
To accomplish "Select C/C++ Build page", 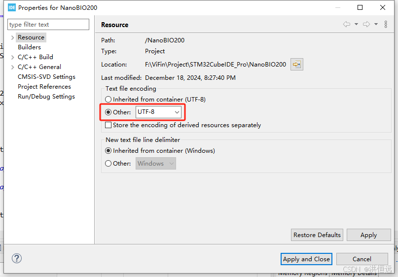I will 36,57.
